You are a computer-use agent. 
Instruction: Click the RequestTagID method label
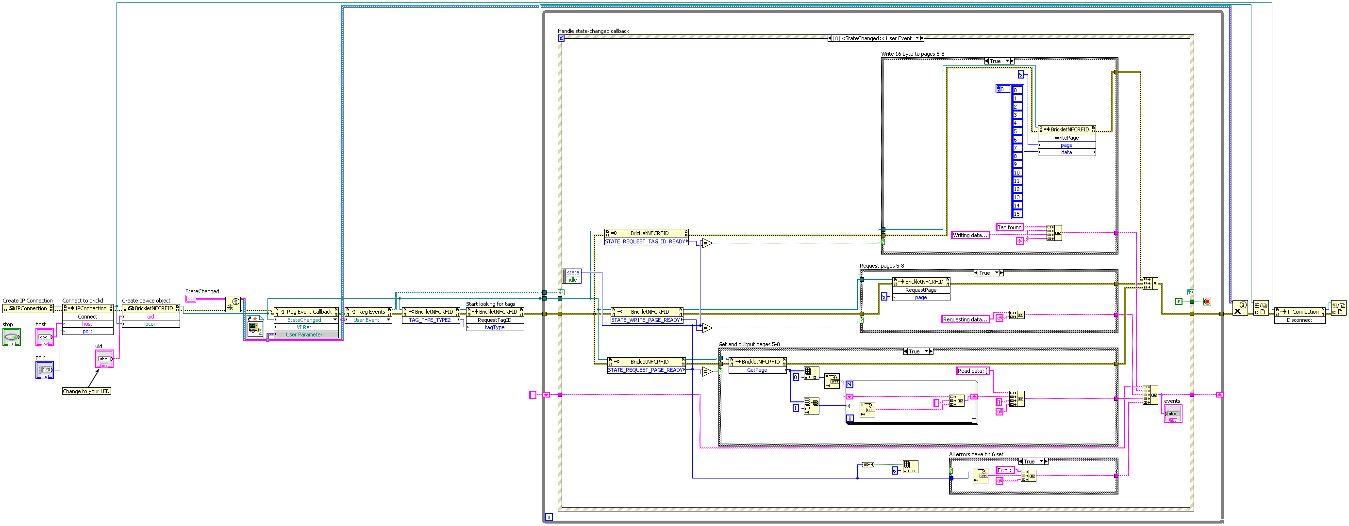click(x=494, y=320)
